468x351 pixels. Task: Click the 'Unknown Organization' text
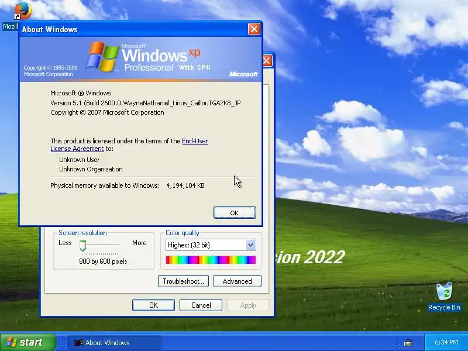pyautogui.click(x=91, y=169)
